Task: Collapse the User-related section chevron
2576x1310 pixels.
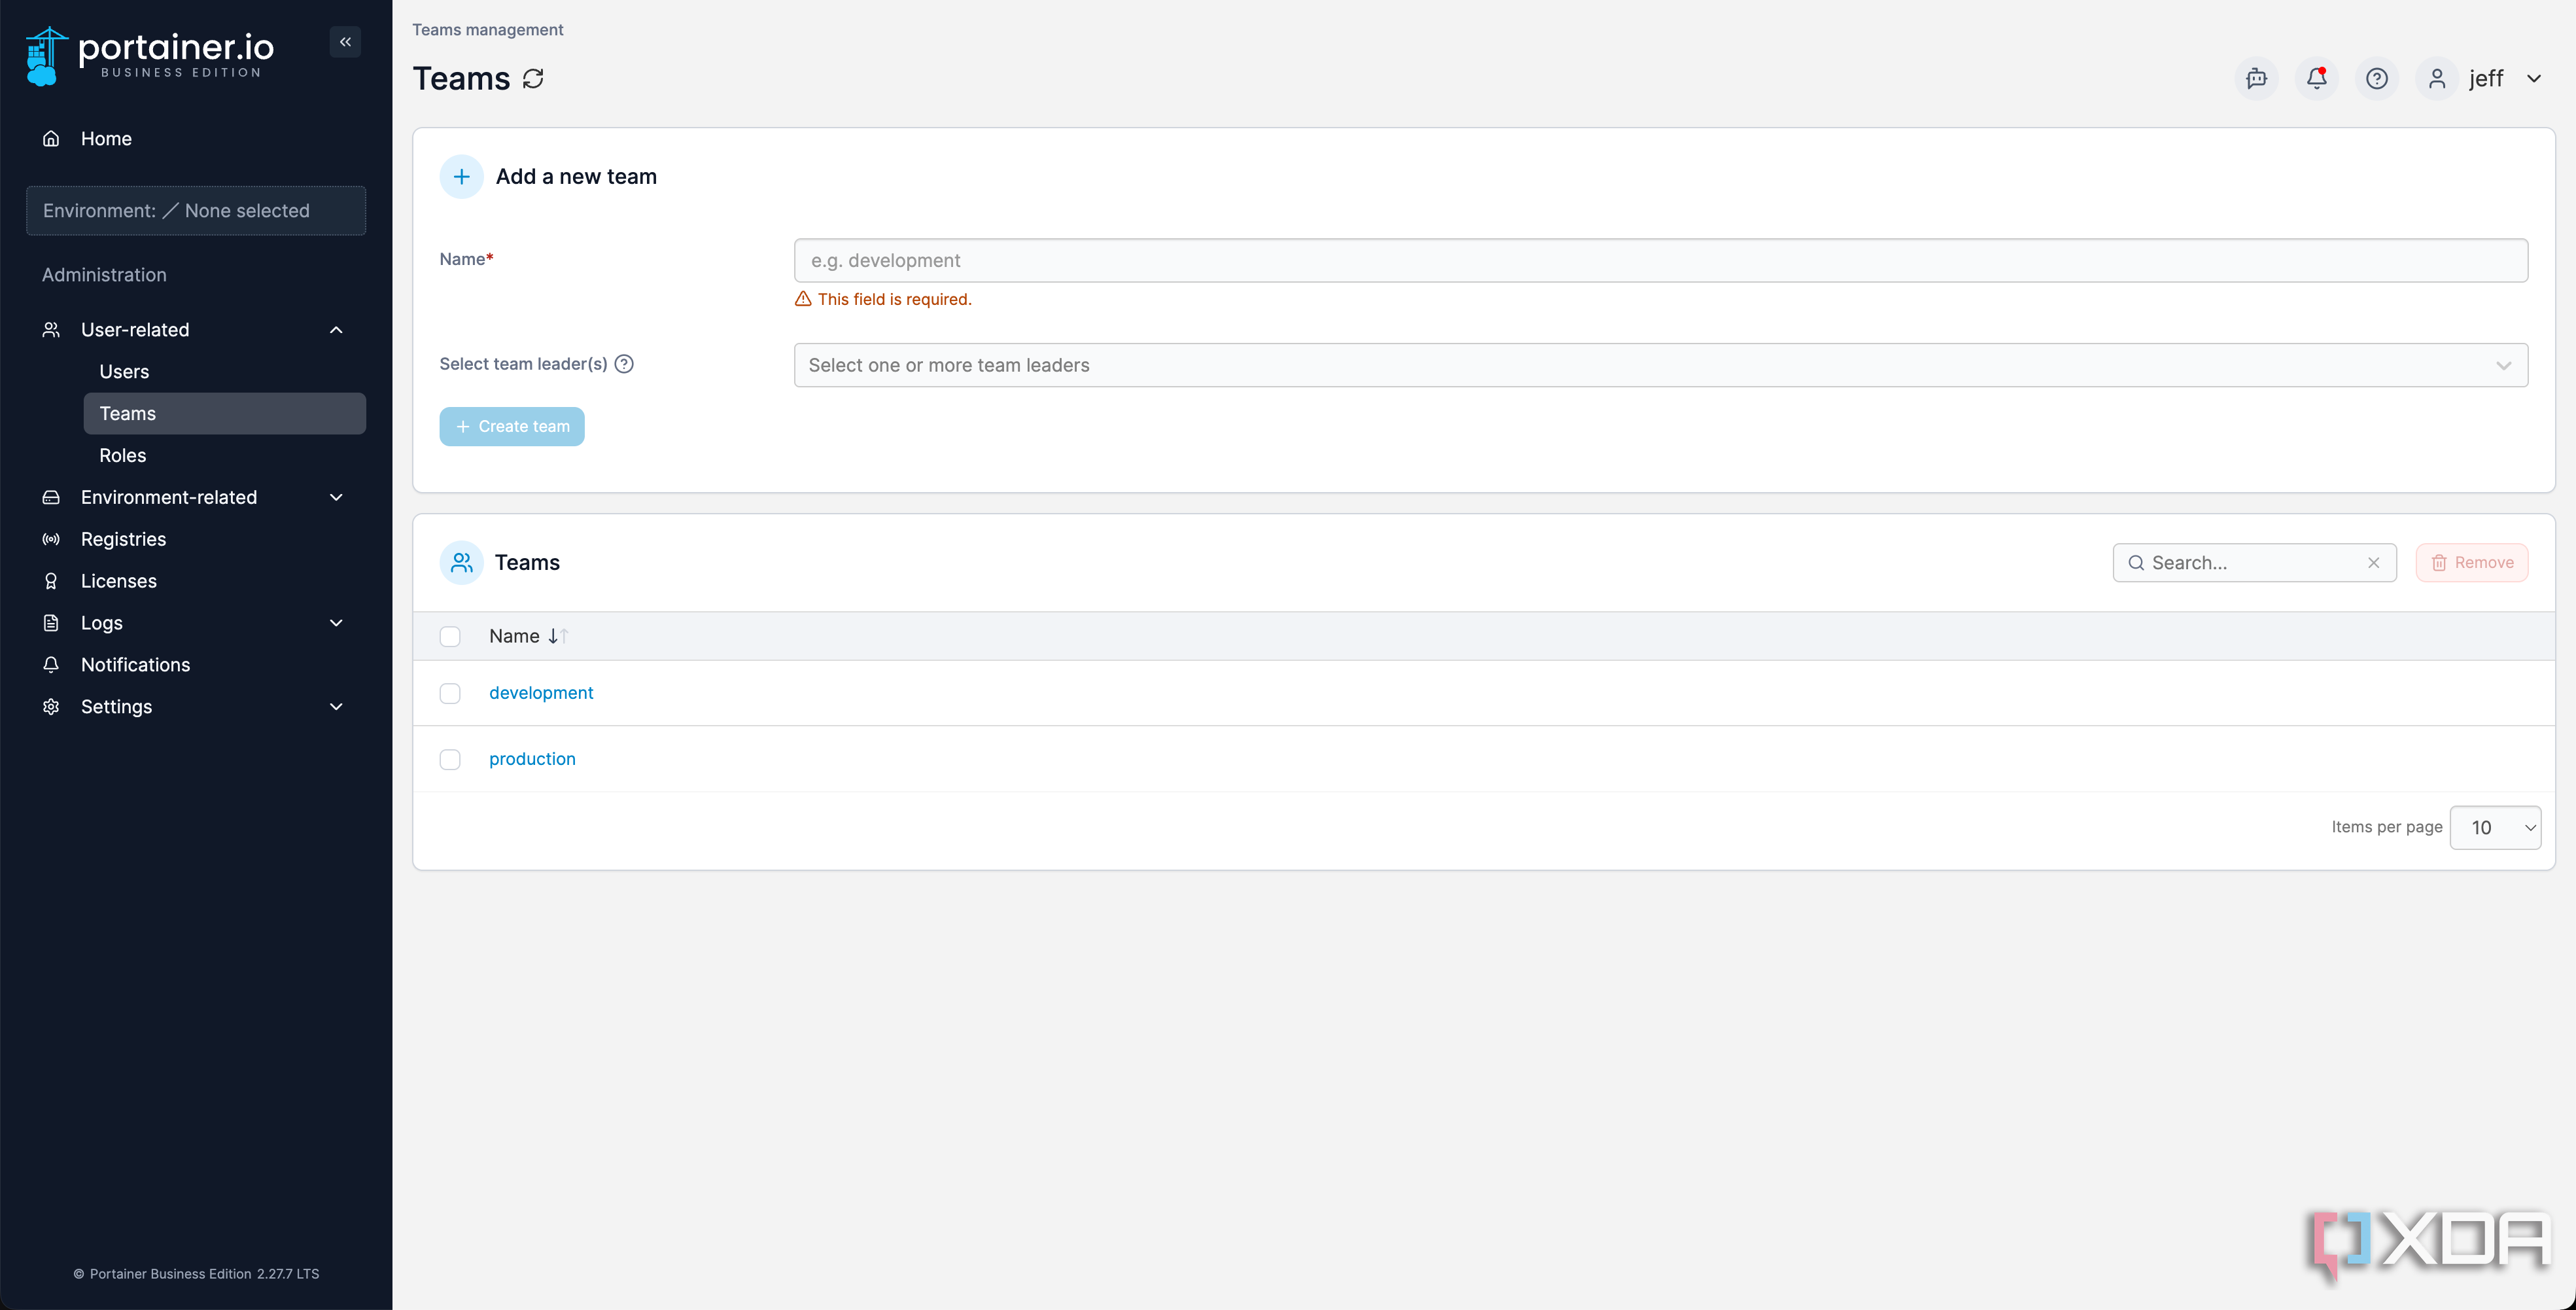Action: coord(336,330)
